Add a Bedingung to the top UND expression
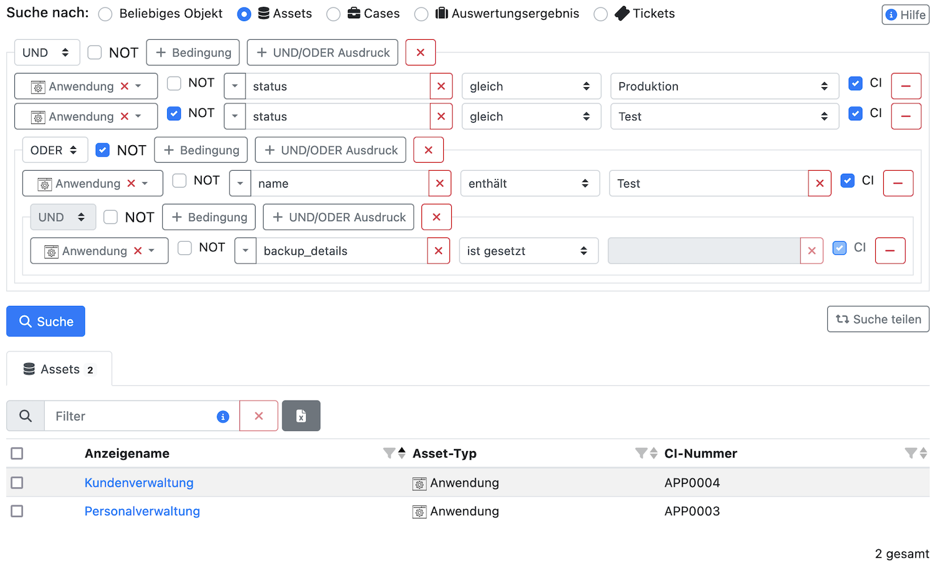 (x=193, y=52)
